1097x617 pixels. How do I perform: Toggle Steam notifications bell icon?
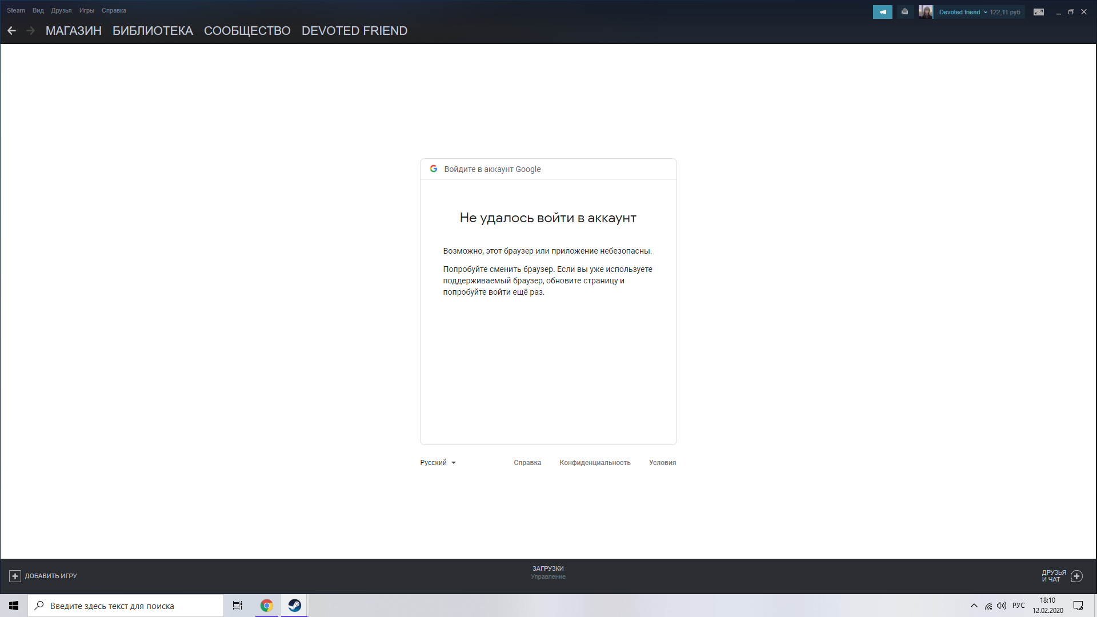click(x=882, y=11)
